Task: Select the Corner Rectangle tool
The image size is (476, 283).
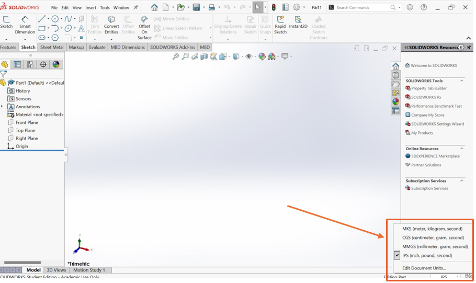Action: 42,29
